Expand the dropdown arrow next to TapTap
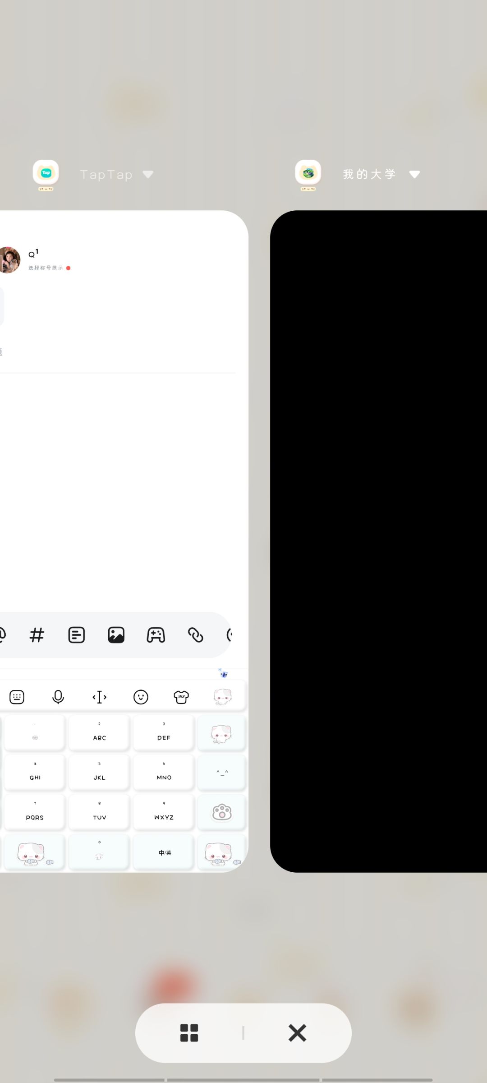487x1083 pixels. (148, 174)
